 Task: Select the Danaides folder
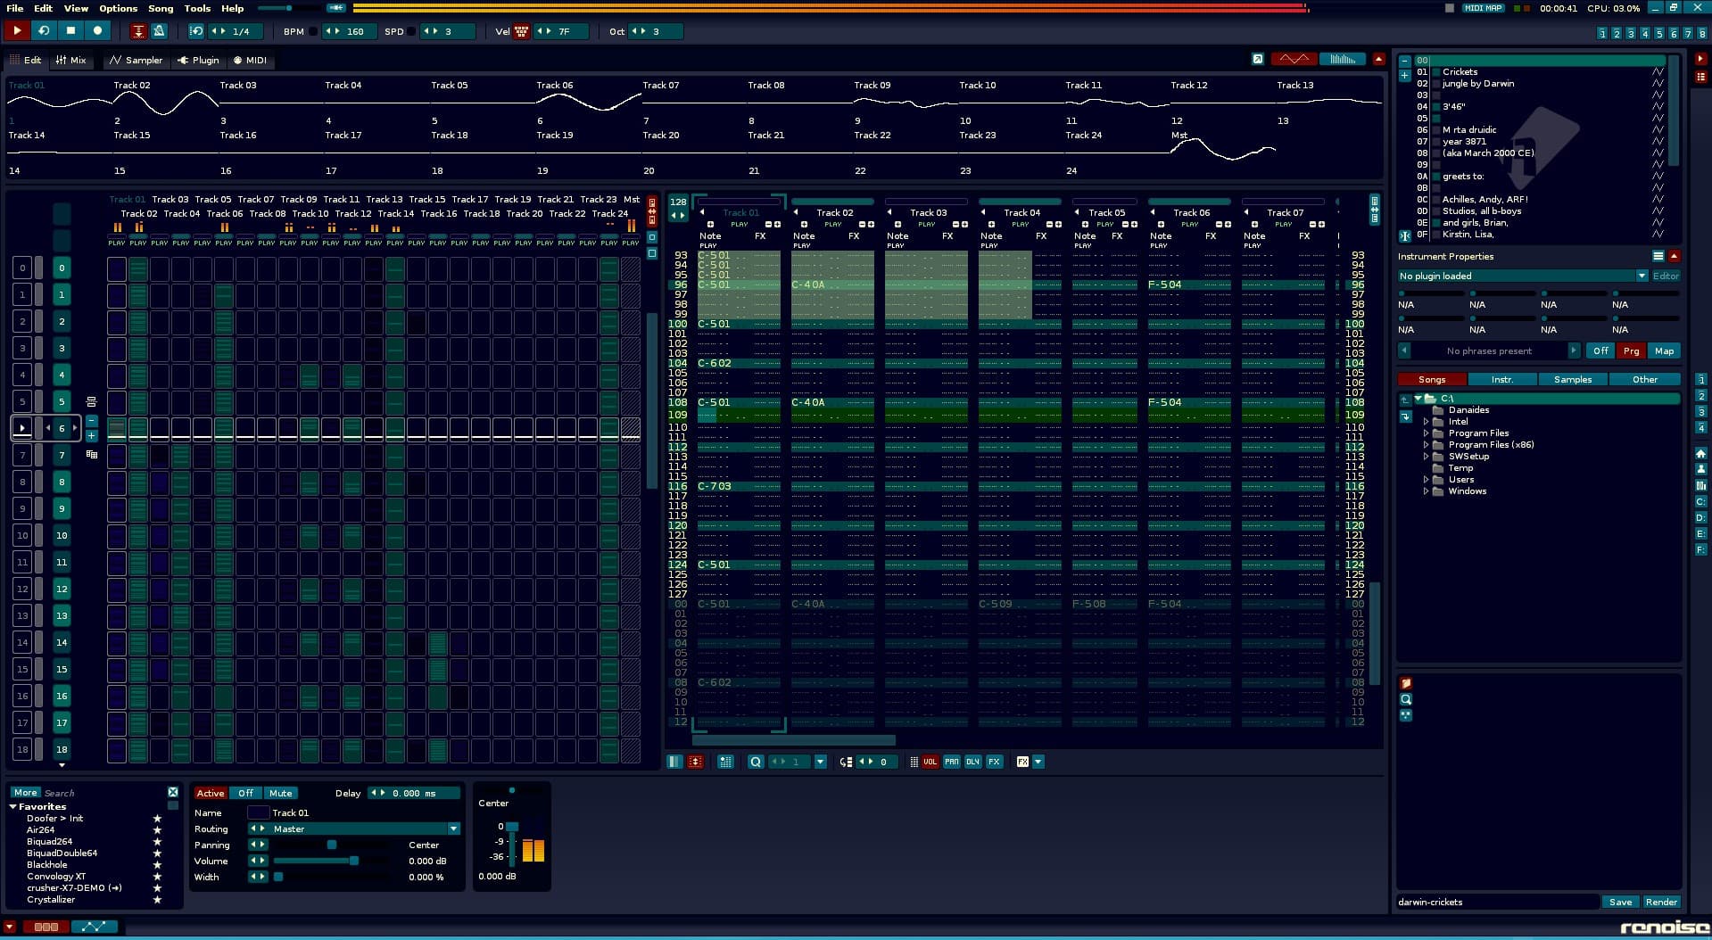[x=1468, y=410]
